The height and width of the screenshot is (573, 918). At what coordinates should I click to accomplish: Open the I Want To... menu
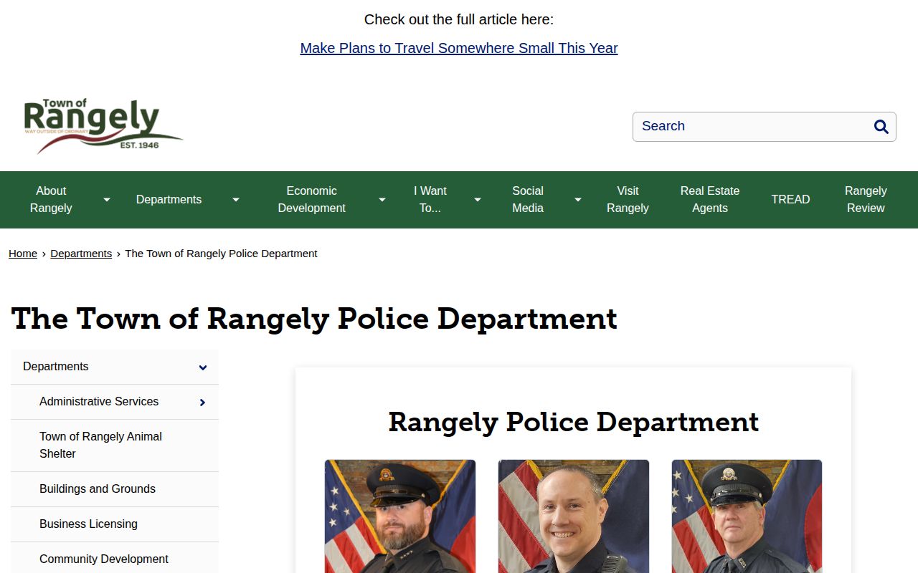(x=430, y=200)
